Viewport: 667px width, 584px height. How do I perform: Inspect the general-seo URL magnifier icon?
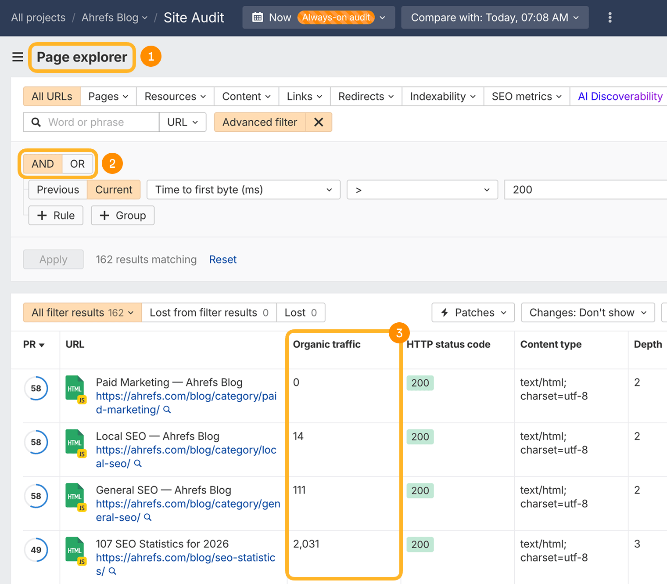pyautogui.click(x=147, y=518)
